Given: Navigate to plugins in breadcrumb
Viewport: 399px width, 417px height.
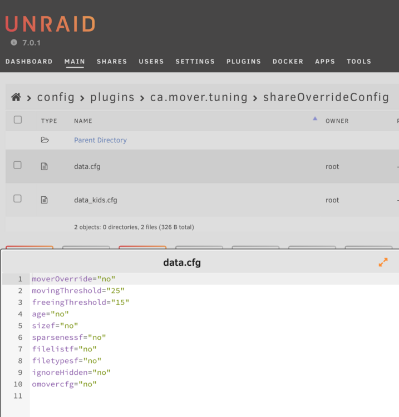Looking at the screenshot, I should (112, 97).
